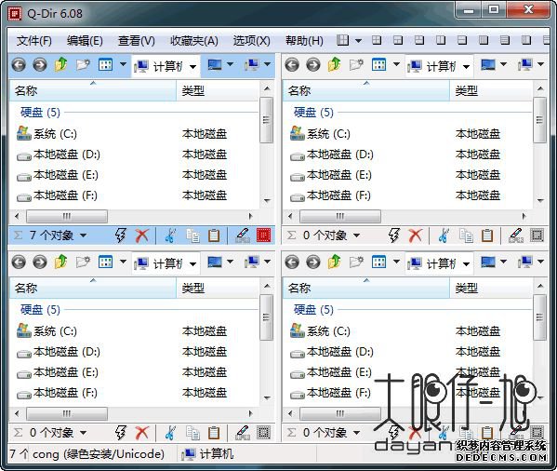Expand the layout dropdown arrow beside the four-pane icon

pyautogui.click(x=358, y=41)
